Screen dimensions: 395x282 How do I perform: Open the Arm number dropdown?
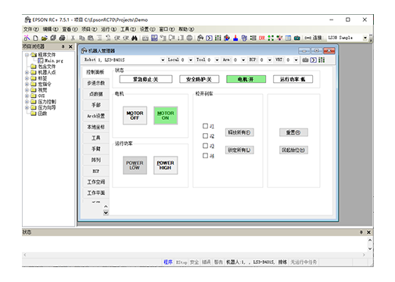click(x=243, y=60)
